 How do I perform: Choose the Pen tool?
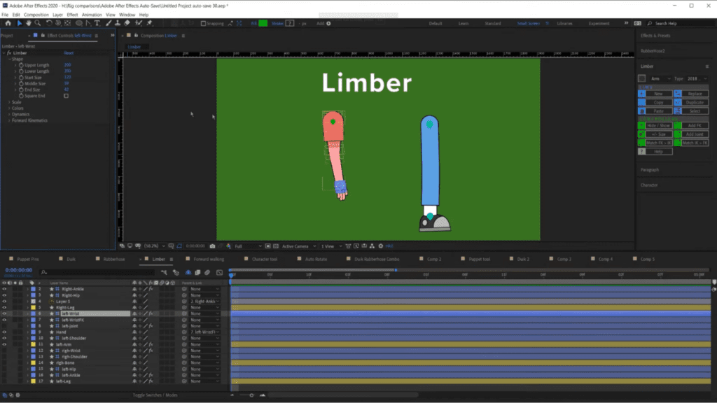point(88,23)
